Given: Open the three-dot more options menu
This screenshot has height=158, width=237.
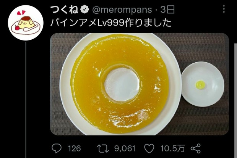Looking at the screenshot, I should click(x=224, y=9).
